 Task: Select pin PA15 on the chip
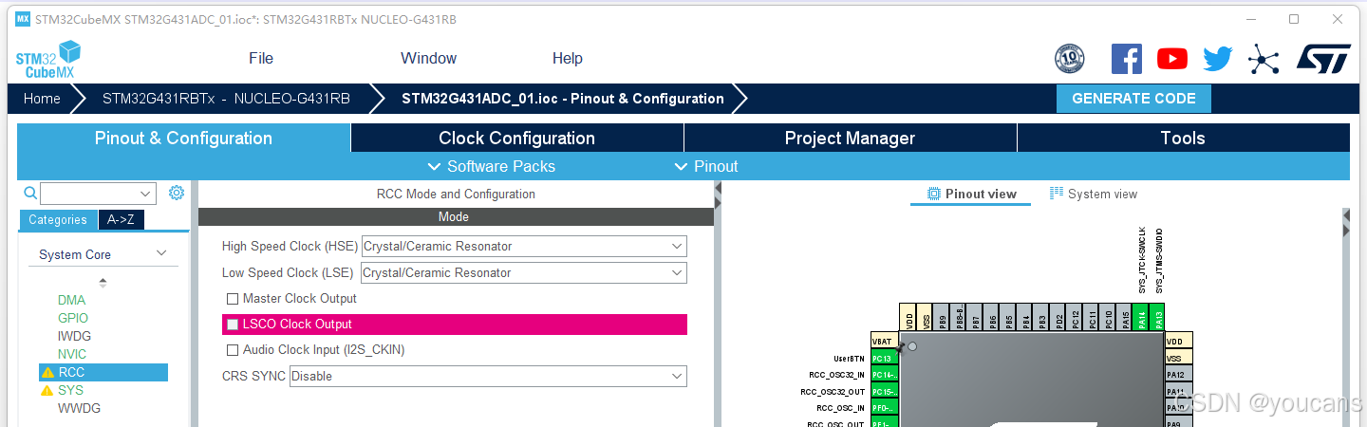(1126, 317)
